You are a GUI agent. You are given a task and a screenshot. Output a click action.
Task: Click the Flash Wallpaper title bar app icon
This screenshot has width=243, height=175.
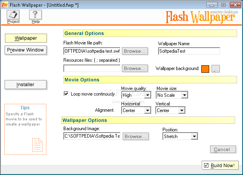[5, 5]
